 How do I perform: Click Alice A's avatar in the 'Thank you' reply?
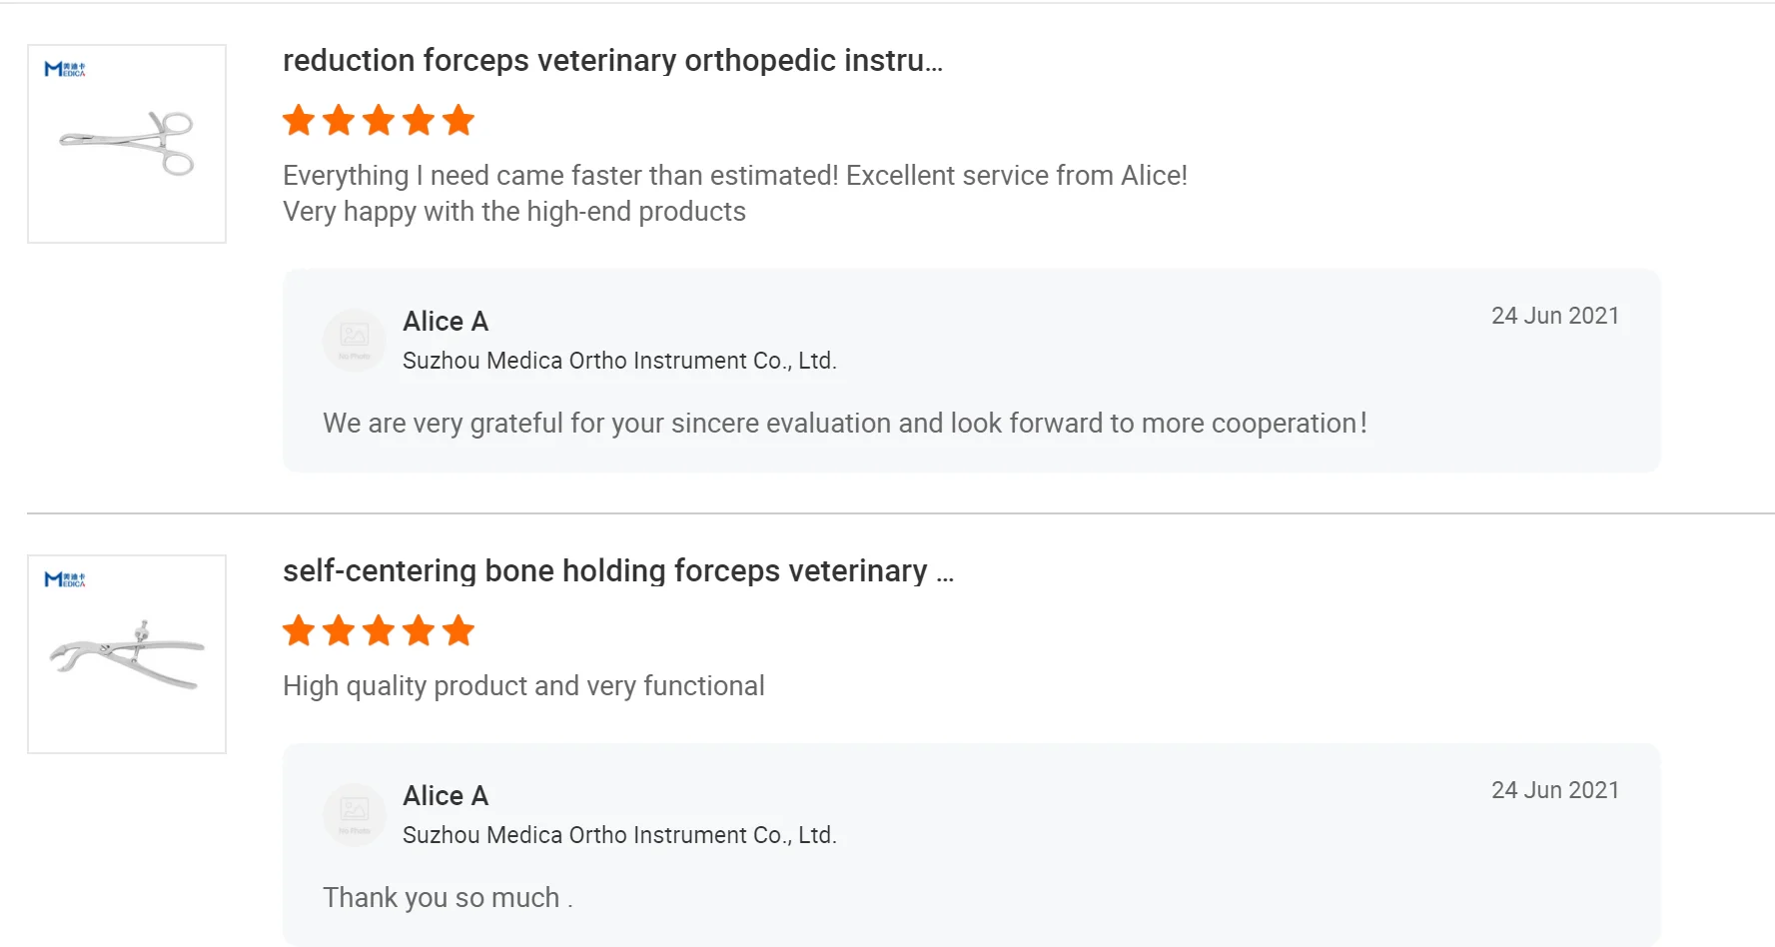[355, 814]
